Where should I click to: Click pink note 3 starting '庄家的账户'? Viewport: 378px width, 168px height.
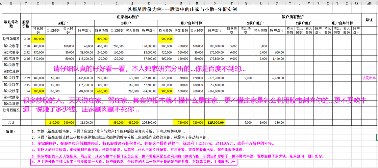coord(153,144)
